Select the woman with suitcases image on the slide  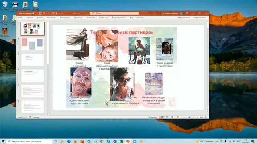pos(78,44)
